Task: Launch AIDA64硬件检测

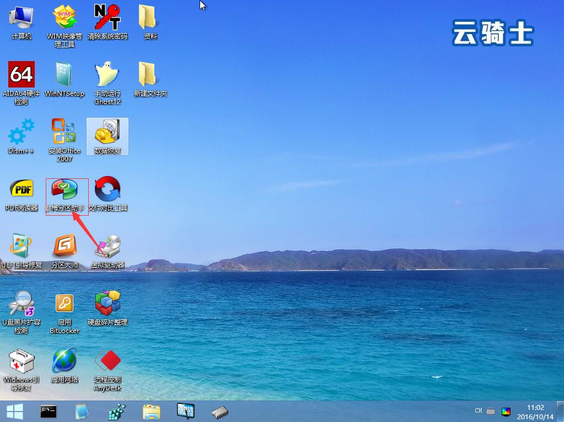Action: [21, 83]
